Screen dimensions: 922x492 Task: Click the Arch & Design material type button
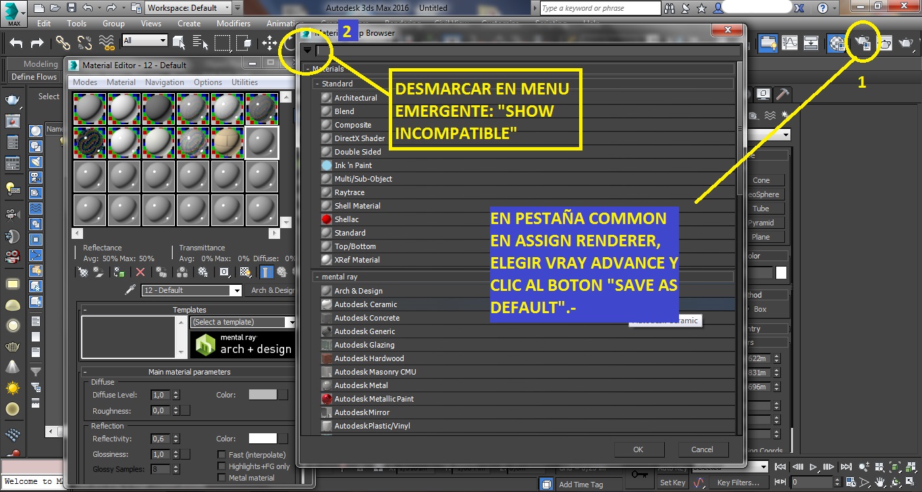pos(271,290)
